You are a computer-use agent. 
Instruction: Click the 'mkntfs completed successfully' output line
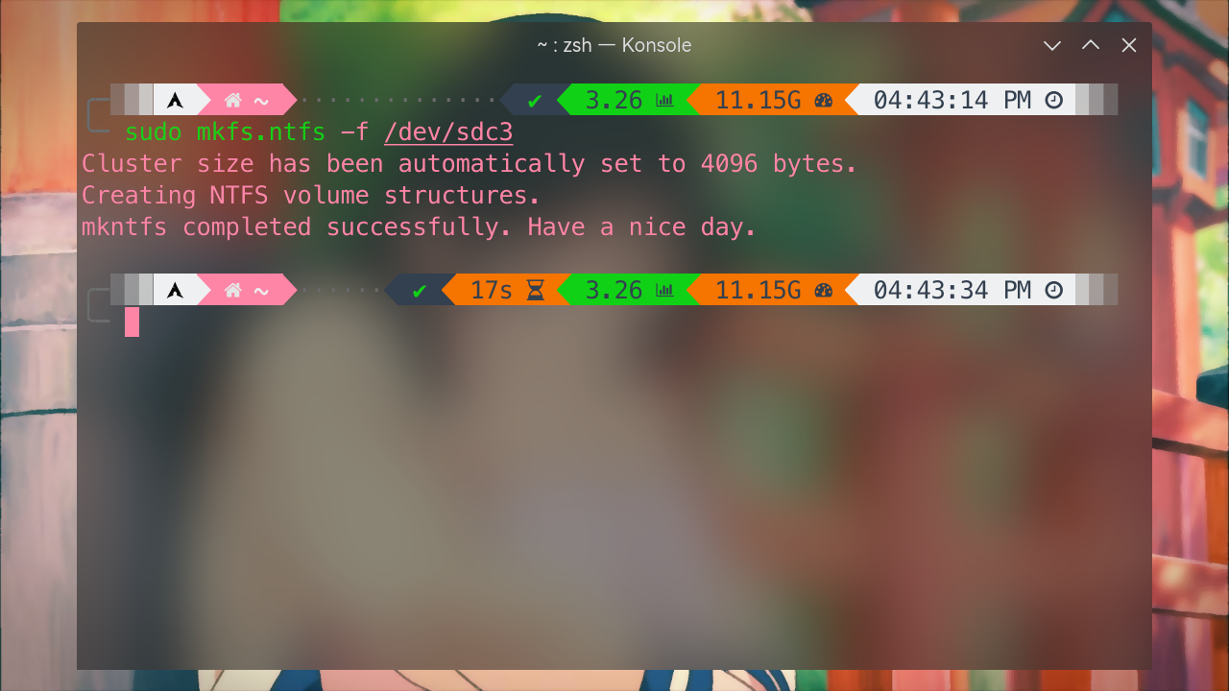(x=419, y=226)
